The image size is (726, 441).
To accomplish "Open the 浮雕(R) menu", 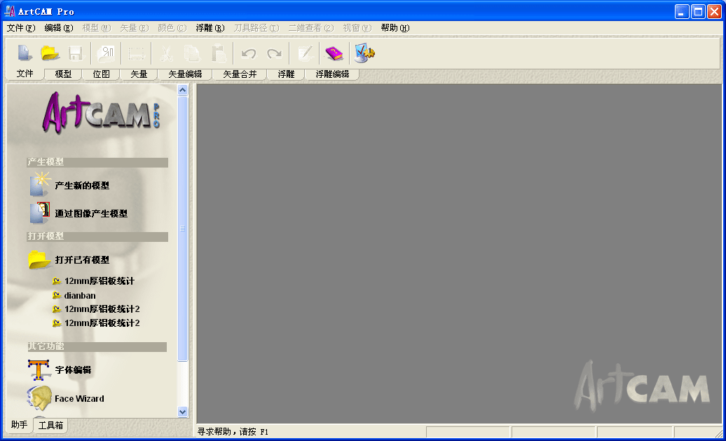I will click(210, 28).
